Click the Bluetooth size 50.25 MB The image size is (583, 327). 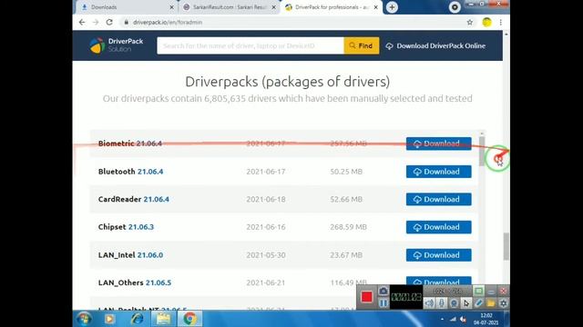tap(346, 172)
